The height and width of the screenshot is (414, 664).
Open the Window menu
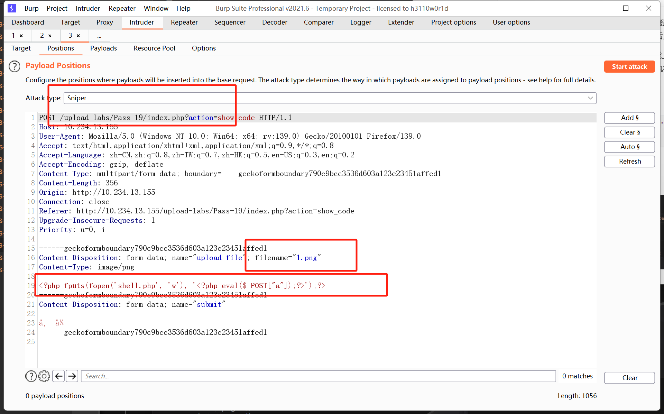point(156,8)
